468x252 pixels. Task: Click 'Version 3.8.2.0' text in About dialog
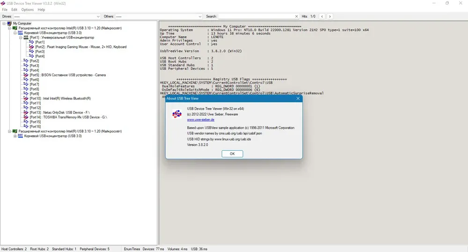197,145
